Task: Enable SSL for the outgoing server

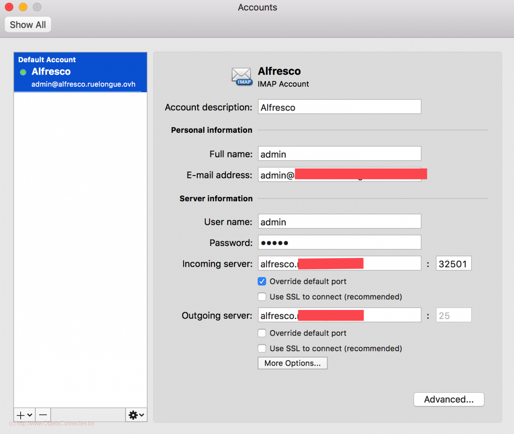Action: coord(262,349)
